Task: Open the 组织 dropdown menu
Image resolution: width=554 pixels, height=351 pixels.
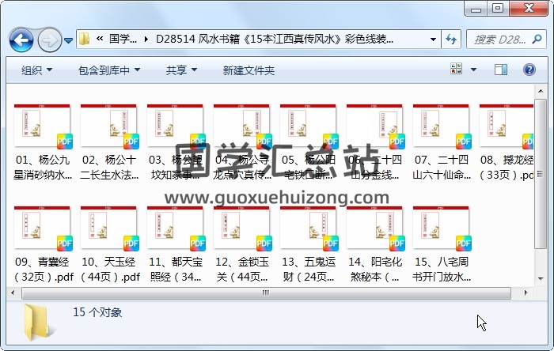Action: click(x=36, y=70)
